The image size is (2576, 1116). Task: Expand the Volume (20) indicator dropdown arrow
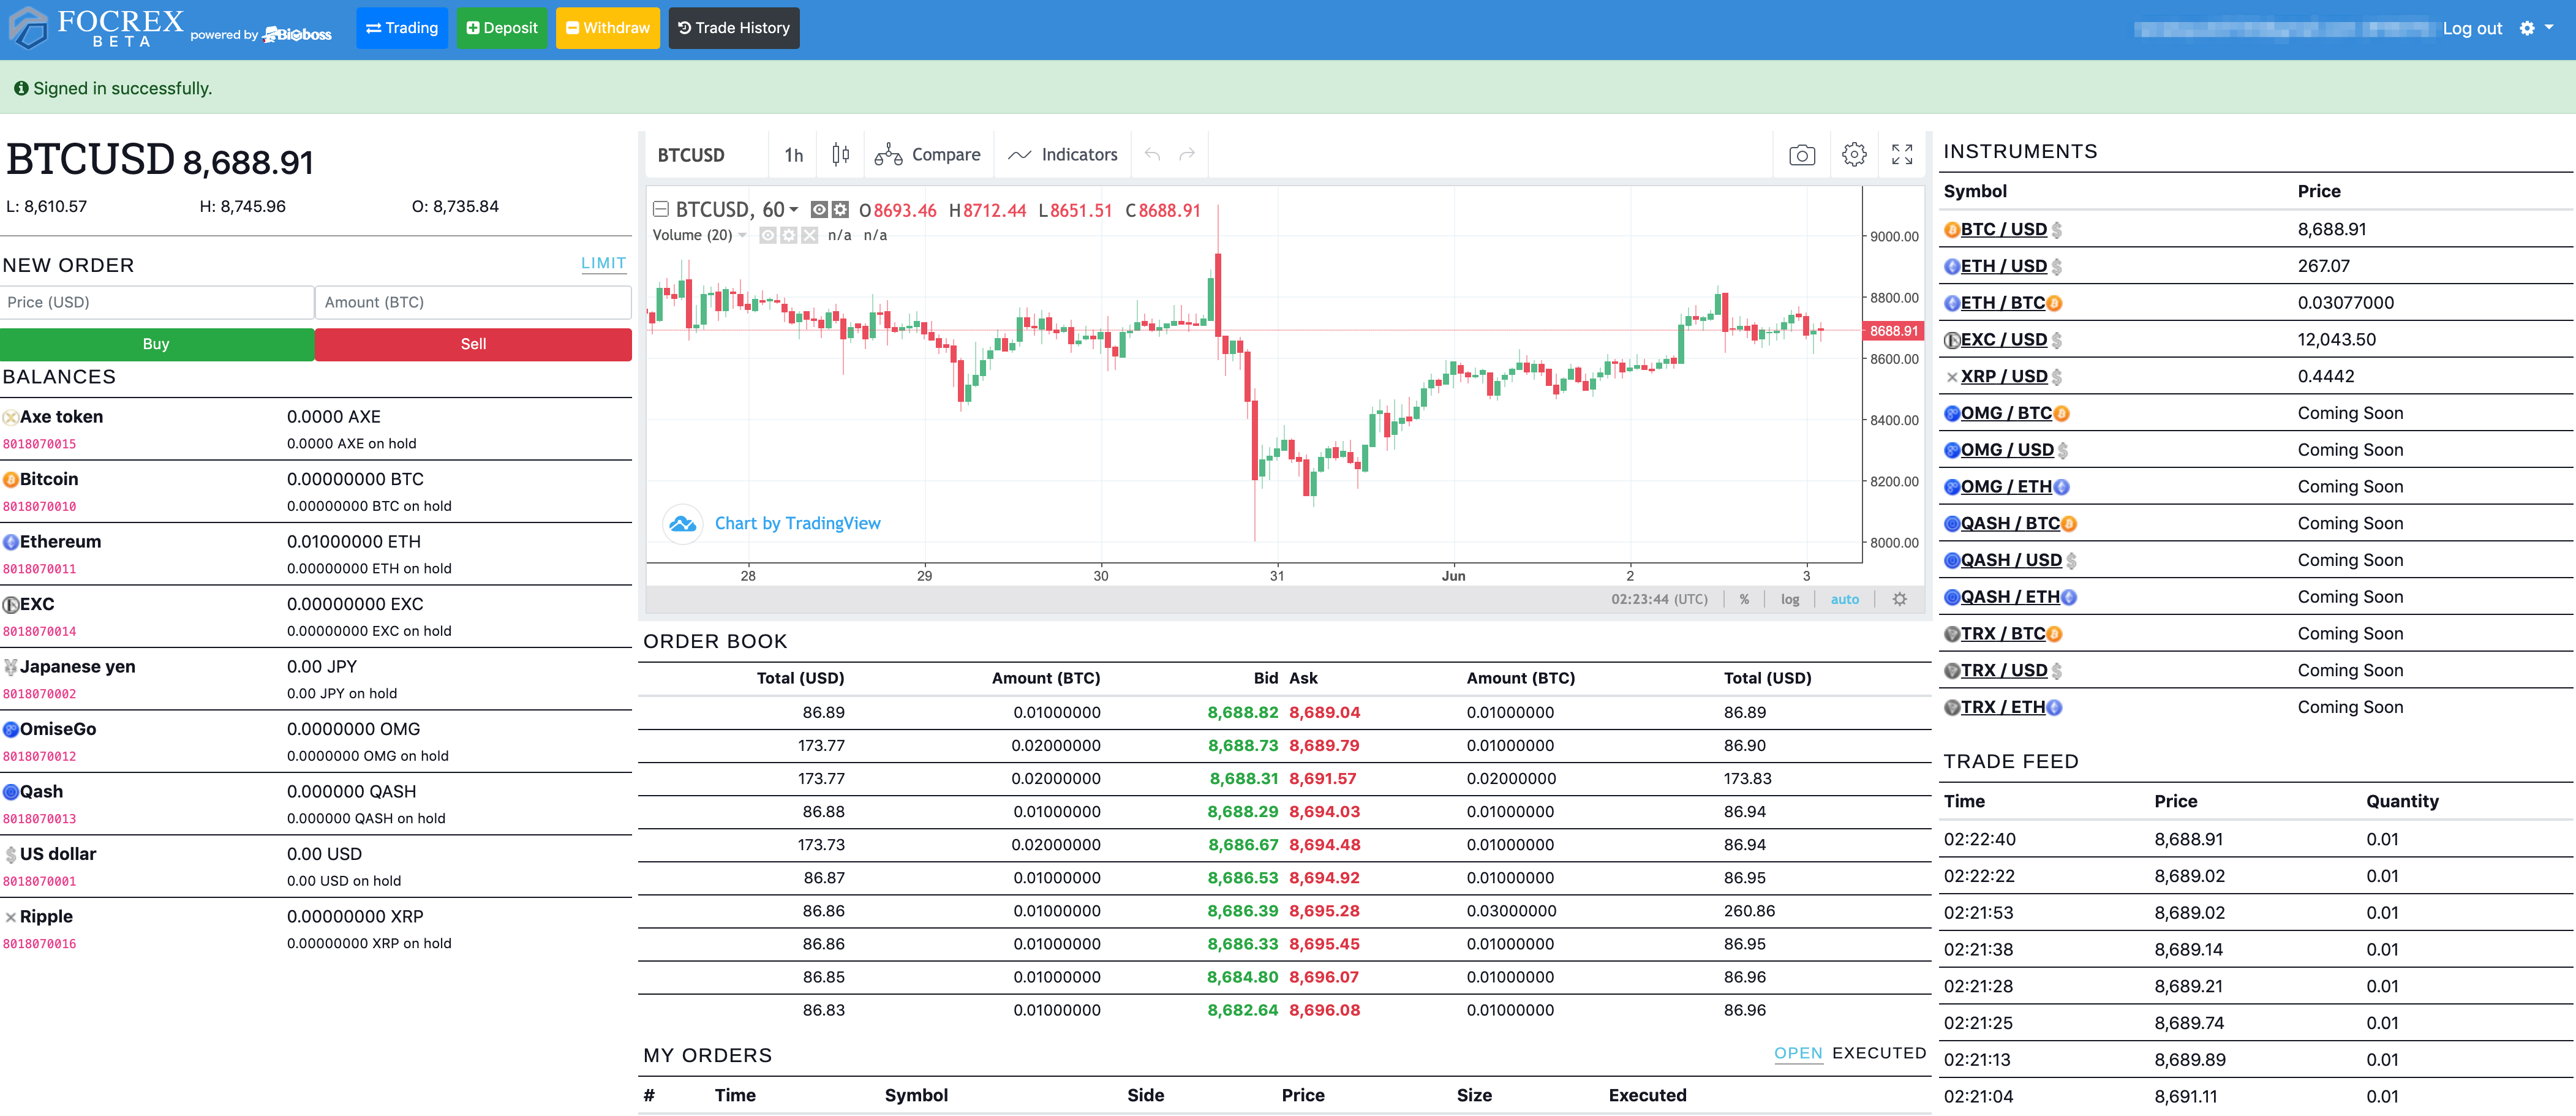[742, 235]
